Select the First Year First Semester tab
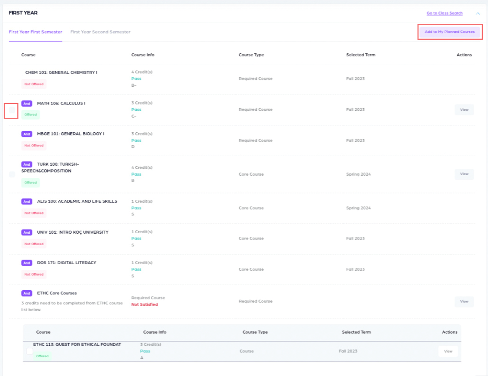This screenshot has height=376, width=488. point(36,32)
